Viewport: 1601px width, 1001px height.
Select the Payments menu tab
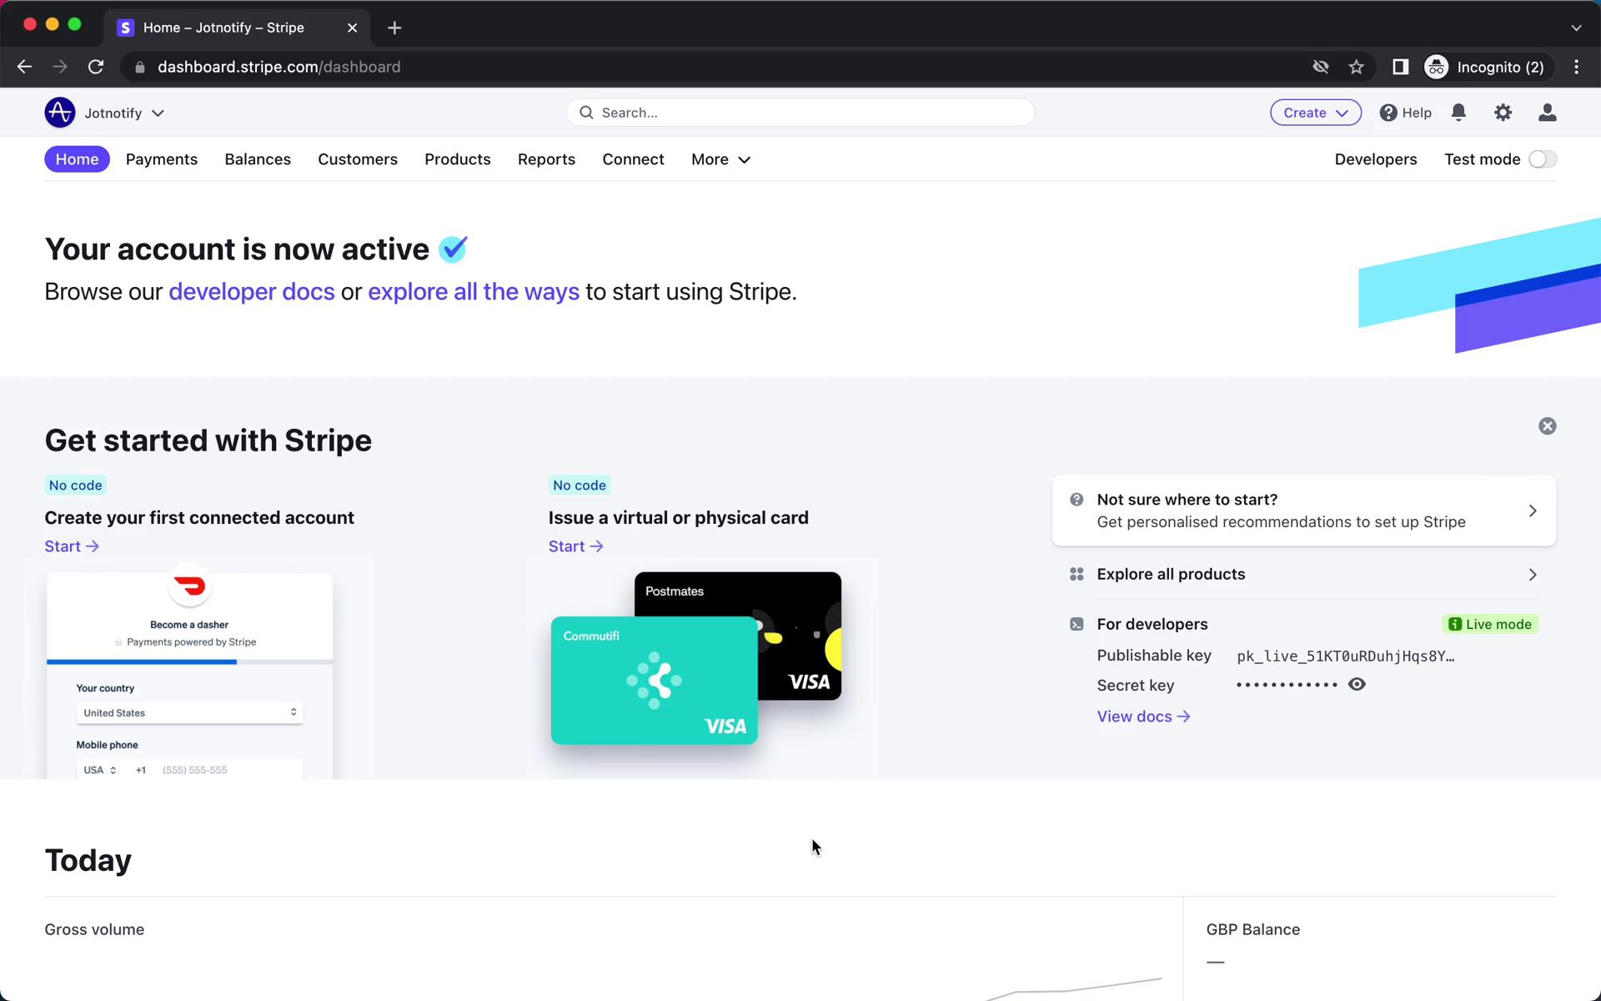162,159
